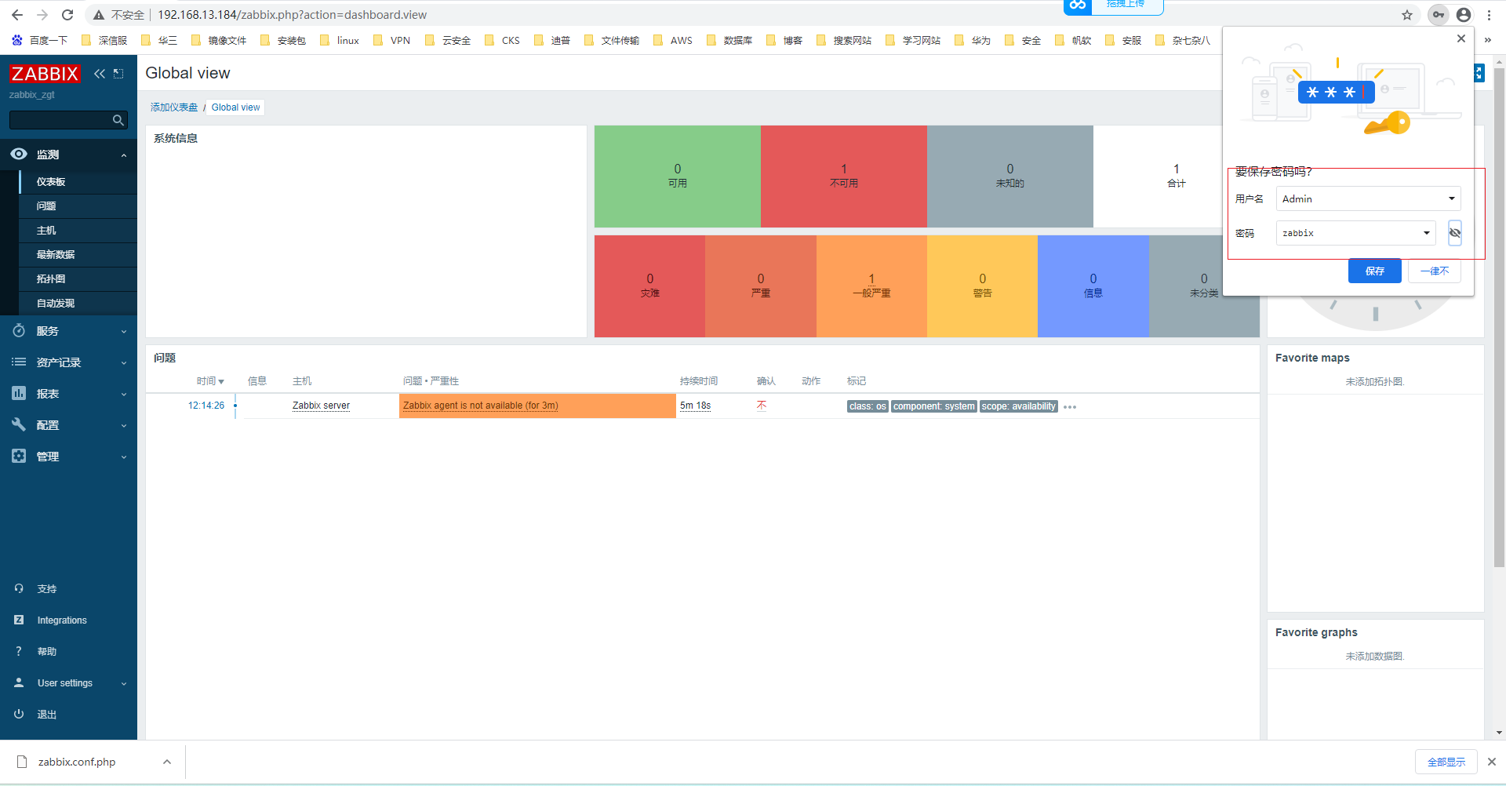Screen dimensions: 1506x786
Task: Click the component: system tag
Action: coord(934,406)
